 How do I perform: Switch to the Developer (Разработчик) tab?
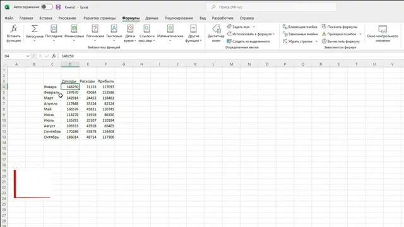pos(223,18)
